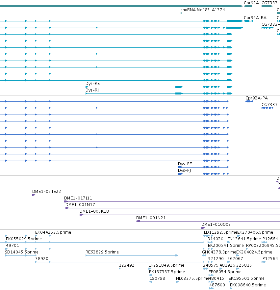Click the start arrow of the DME1-001N21 bar
This screenshot has height=290, width=280.
[138, 221]
